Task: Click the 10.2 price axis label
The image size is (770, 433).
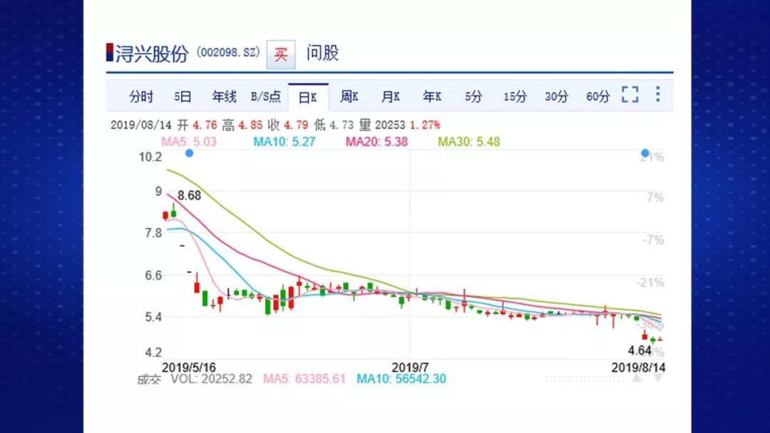Action: pos(150,157)
